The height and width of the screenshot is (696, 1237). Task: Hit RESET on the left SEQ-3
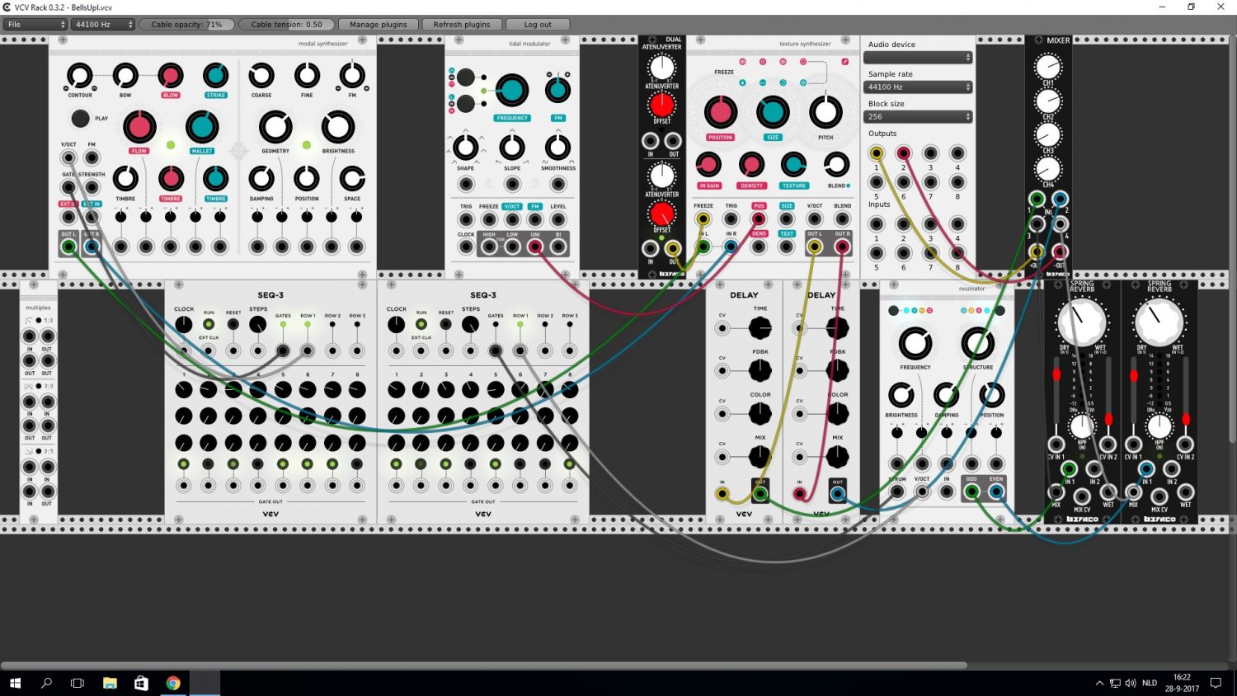[233, 324]
